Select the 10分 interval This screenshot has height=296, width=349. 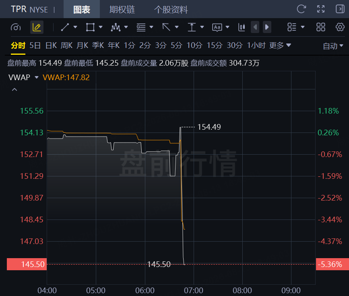(x=194, y=46)
